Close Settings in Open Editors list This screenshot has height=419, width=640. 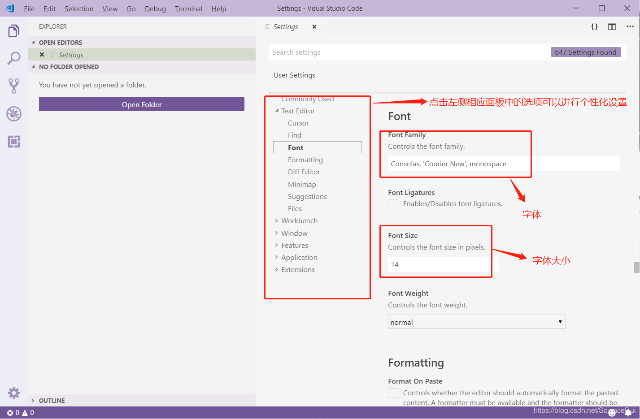42,55
